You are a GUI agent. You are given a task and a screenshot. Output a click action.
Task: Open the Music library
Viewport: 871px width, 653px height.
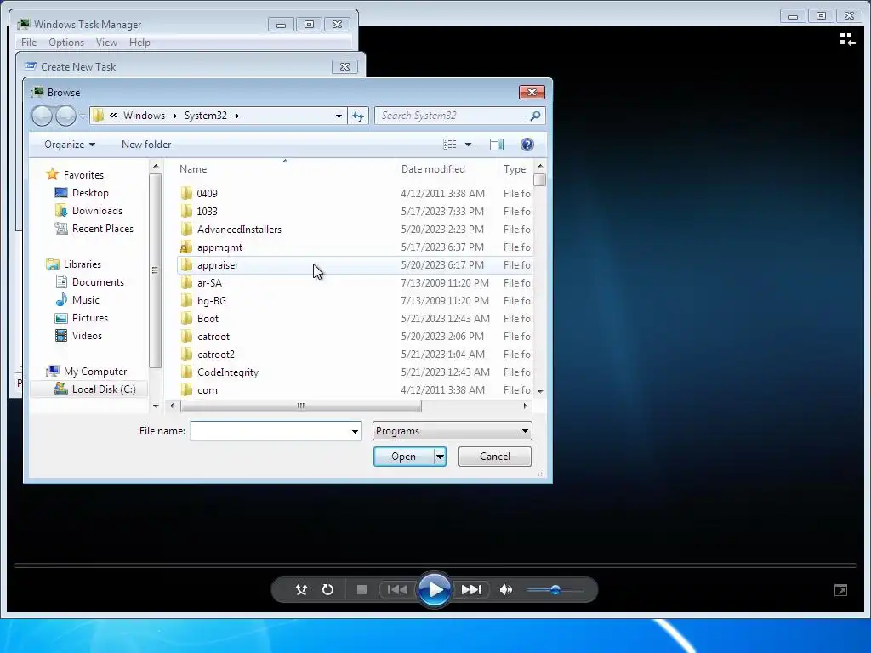coord(86,300)
